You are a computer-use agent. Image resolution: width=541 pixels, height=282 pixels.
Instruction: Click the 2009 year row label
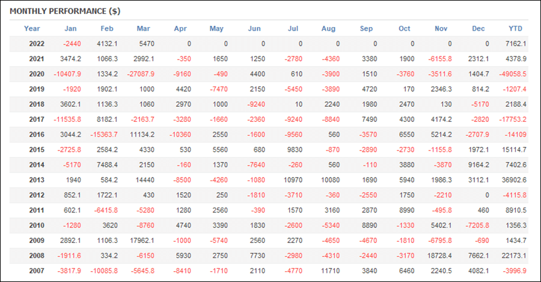coord(37,241)
